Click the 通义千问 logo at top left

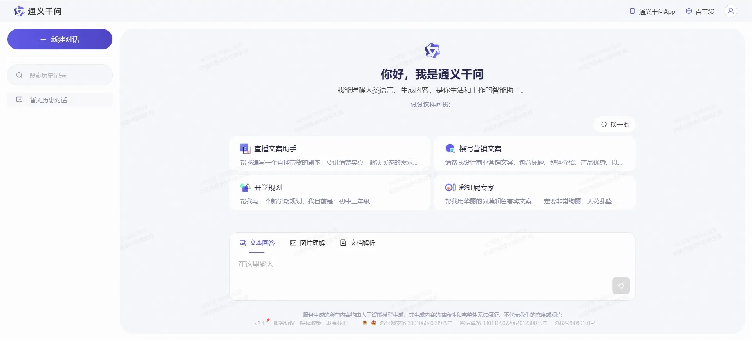(38, 11)
